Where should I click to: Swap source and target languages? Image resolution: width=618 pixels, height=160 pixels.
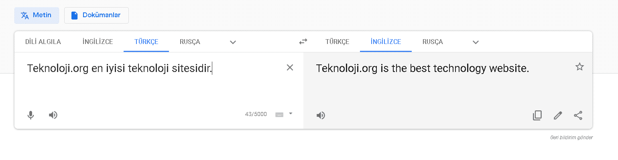[x=303, y=42]
